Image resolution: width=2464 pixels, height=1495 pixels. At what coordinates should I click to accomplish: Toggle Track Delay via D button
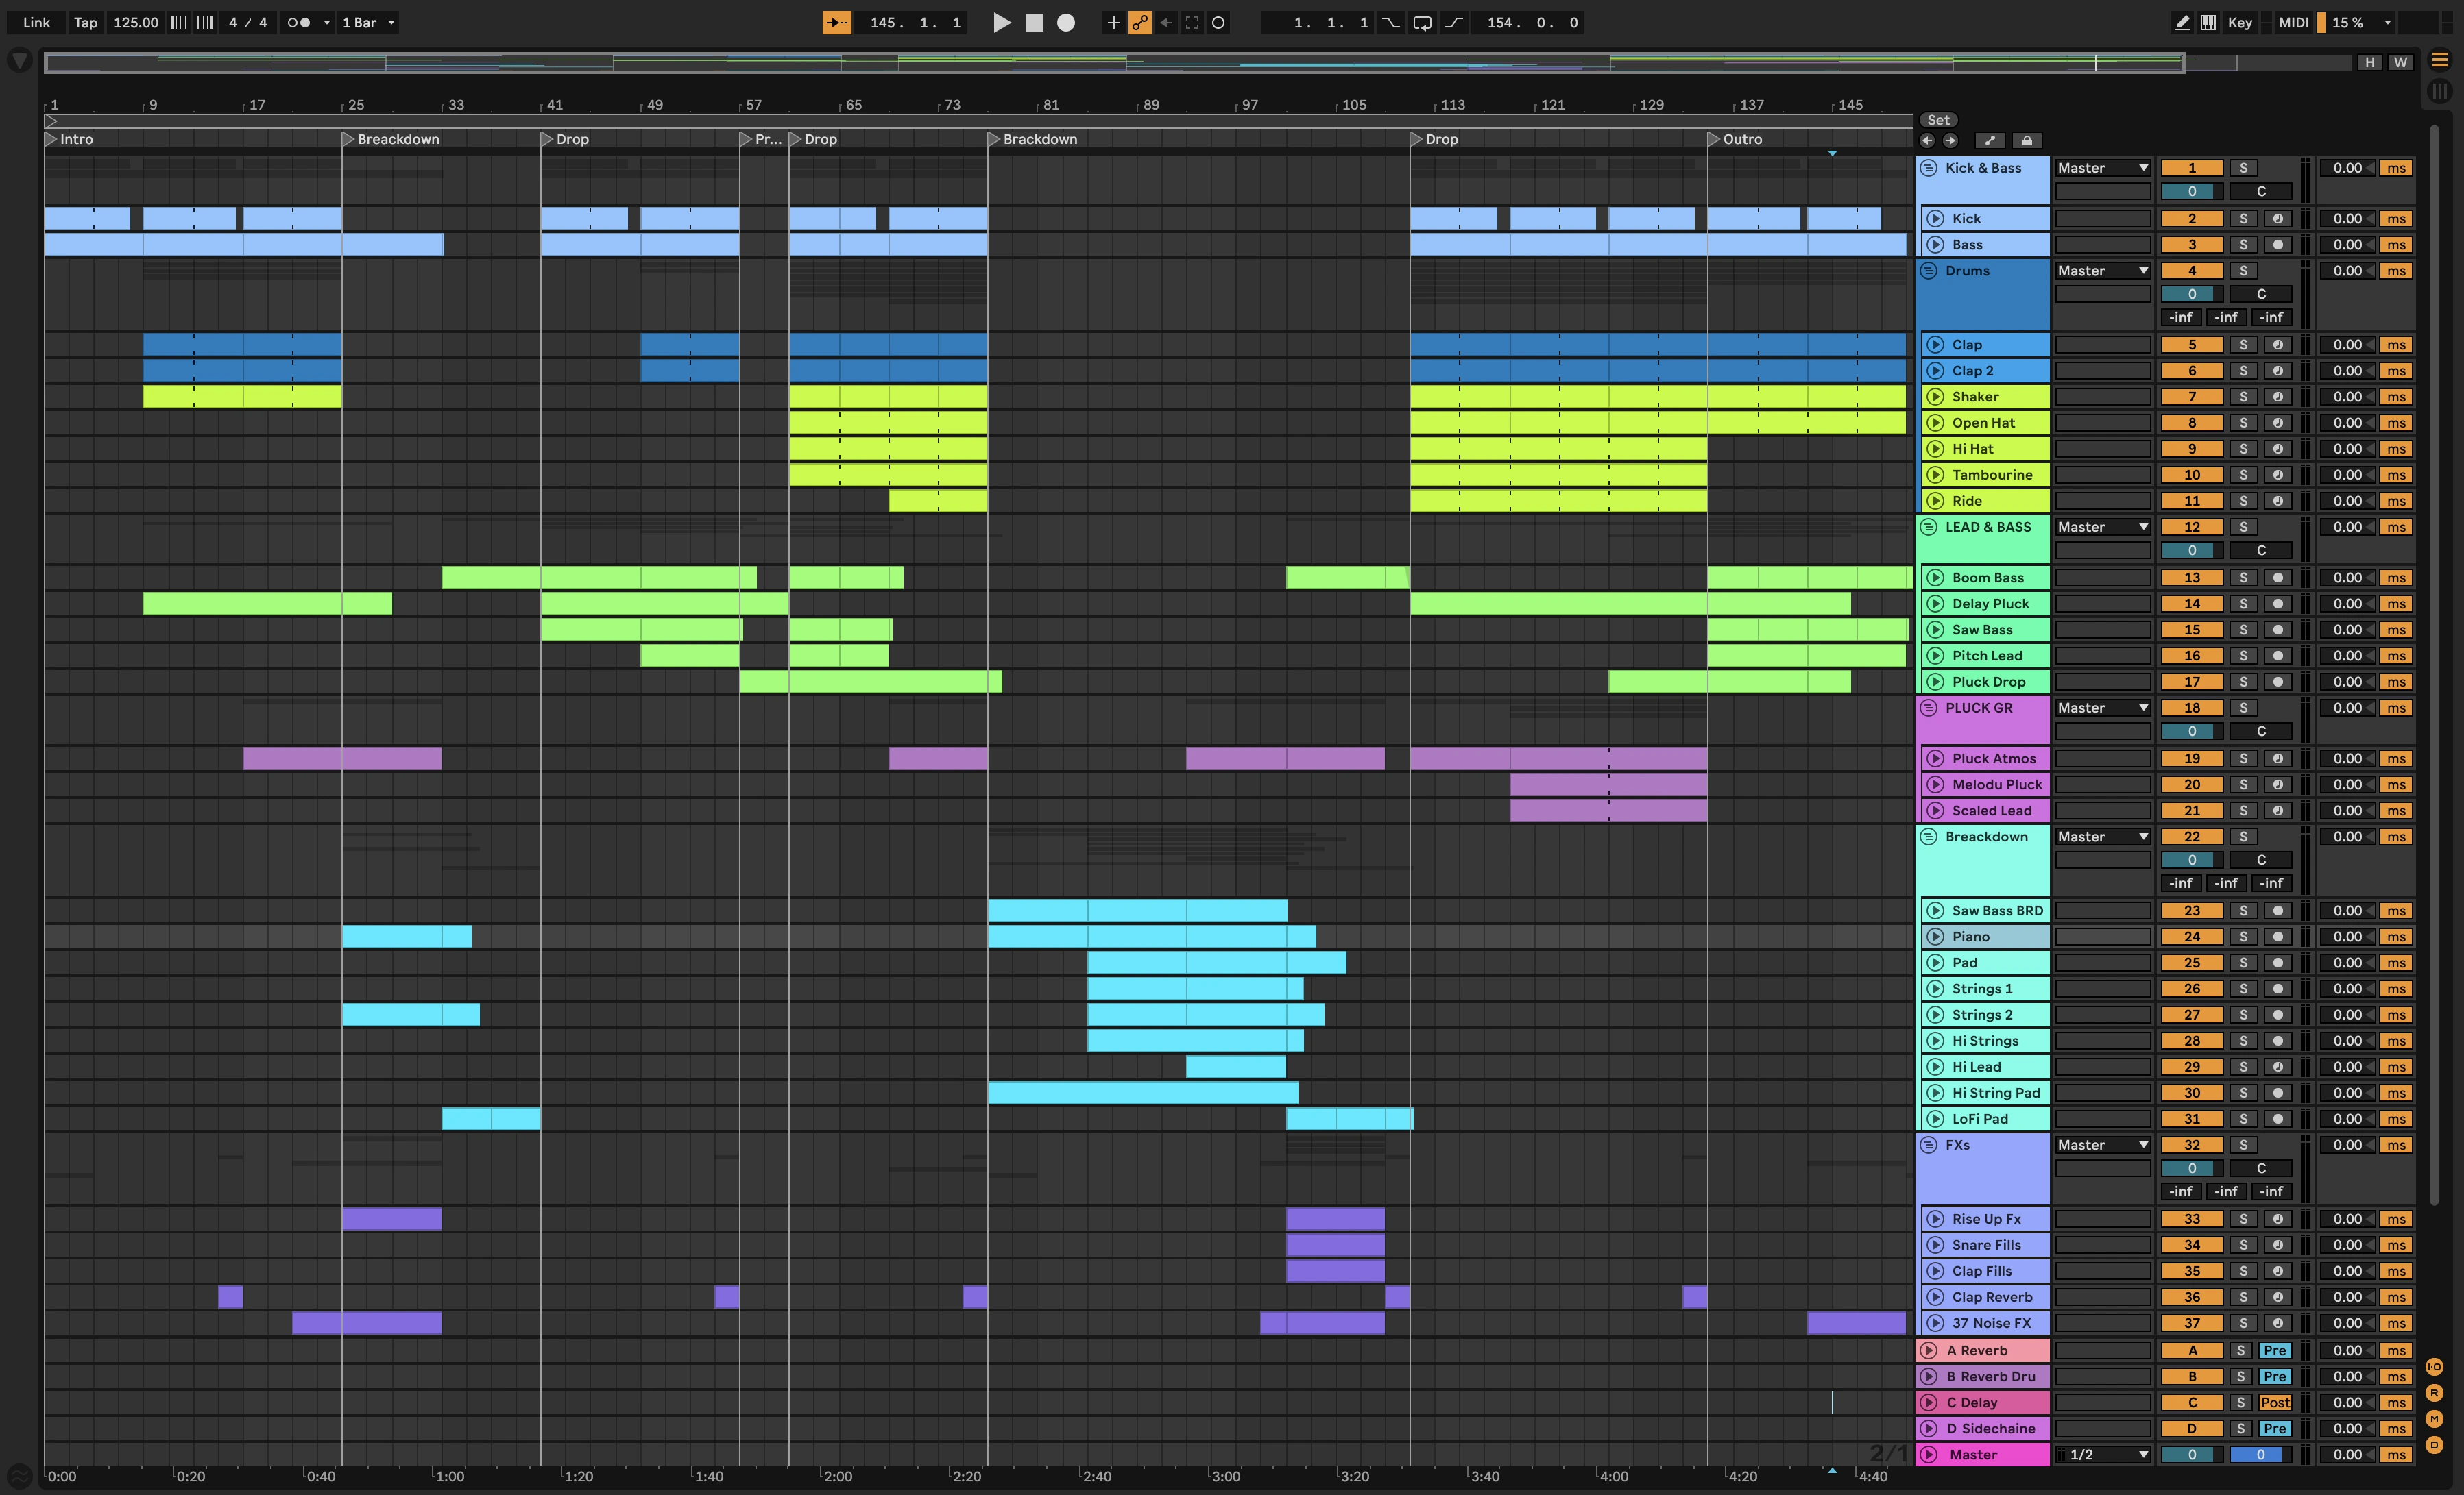[2434, 1444]
